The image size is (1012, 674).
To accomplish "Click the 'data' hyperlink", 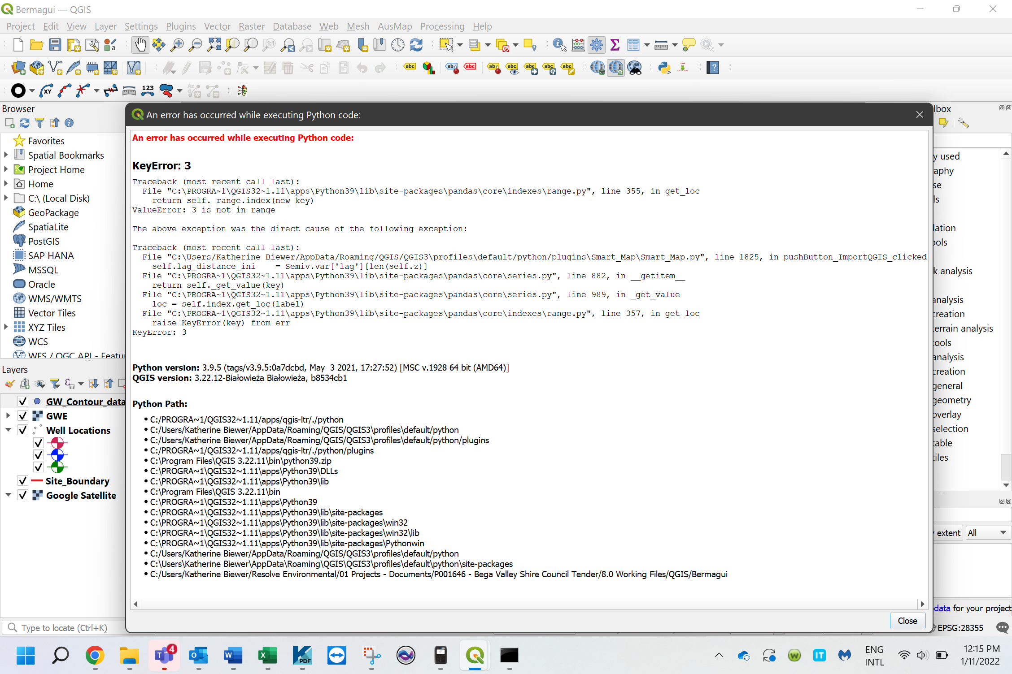I will pyautogui.click(x=942, y=608).
